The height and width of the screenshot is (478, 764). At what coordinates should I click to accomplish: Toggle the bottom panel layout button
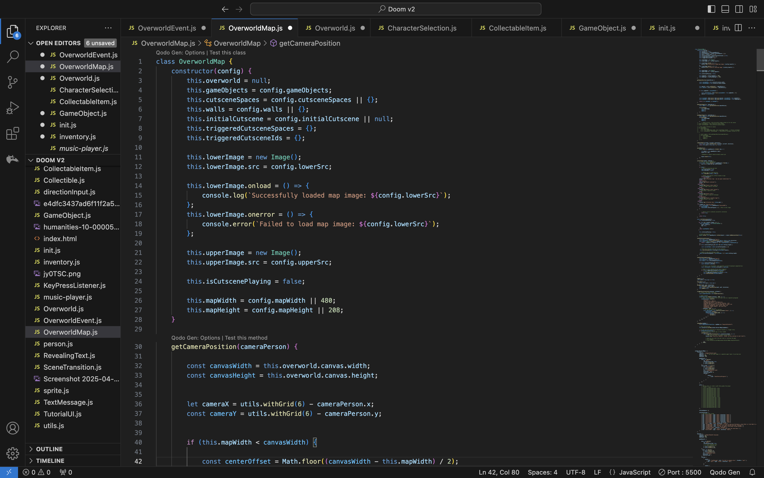click(725, 9)
